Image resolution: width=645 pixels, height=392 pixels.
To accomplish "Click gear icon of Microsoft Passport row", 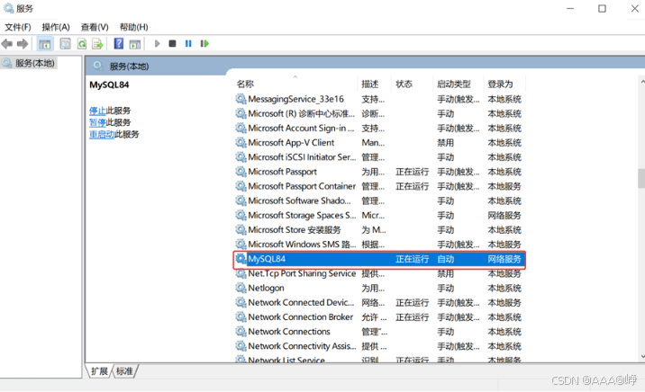I will 241,172.
